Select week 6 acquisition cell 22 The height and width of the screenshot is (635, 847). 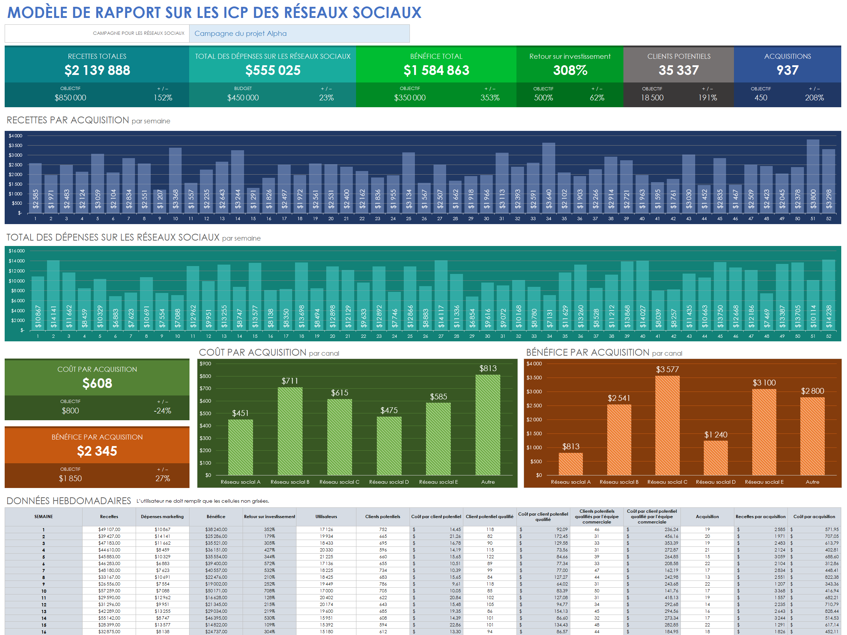point(707,564)
